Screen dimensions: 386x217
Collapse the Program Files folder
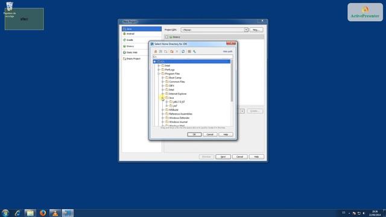click(159, 74)
